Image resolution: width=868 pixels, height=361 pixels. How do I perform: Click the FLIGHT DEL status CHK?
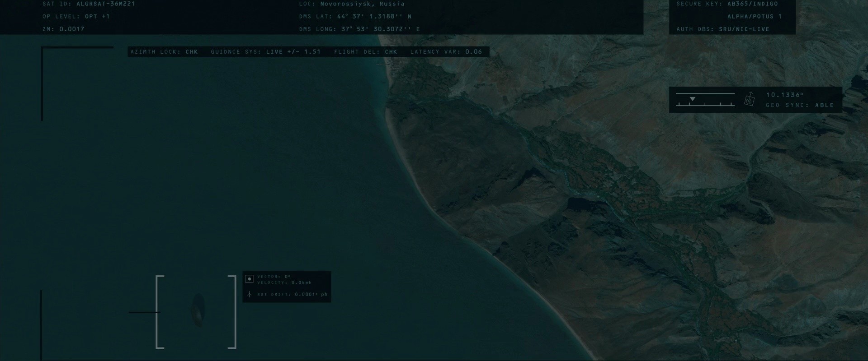point(391,51)
